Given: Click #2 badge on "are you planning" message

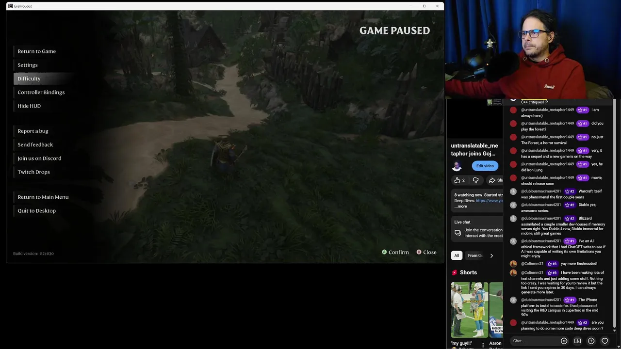Looking at the screenshot, I should click(x=583, y=322).
